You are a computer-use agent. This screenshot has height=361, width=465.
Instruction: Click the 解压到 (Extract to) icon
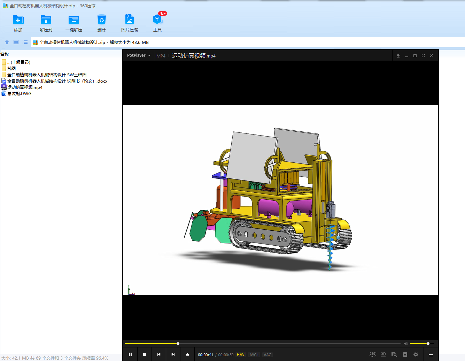click(46, 20)
